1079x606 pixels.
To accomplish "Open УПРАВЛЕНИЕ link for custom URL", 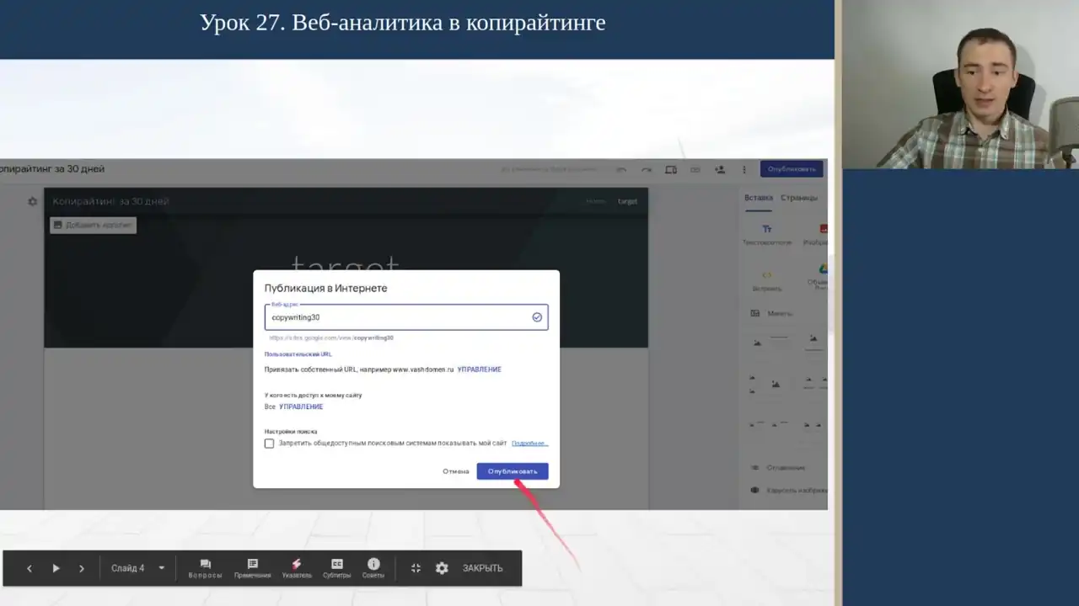I will [x=480, y=369].
